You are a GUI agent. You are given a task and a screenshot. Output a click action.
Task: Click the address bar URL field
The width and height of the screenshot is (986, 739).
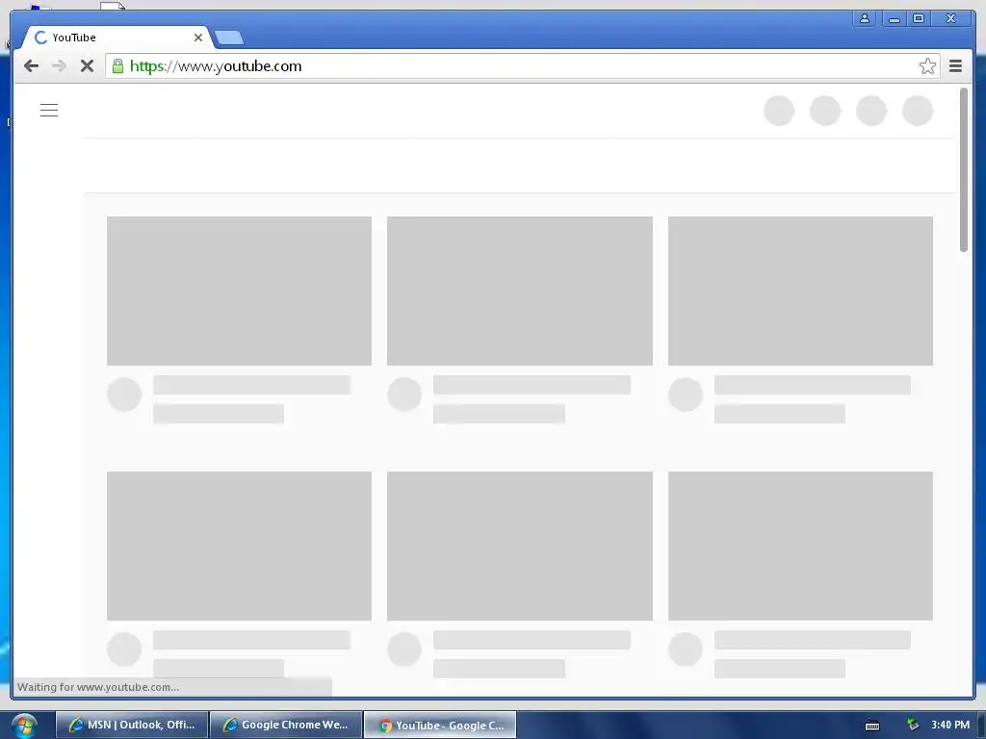pyautogui.click(x=522, y=66)
